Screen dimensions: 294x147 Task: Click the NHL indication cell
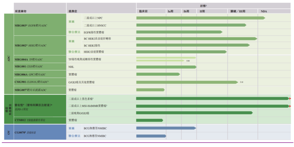(101, 67)
